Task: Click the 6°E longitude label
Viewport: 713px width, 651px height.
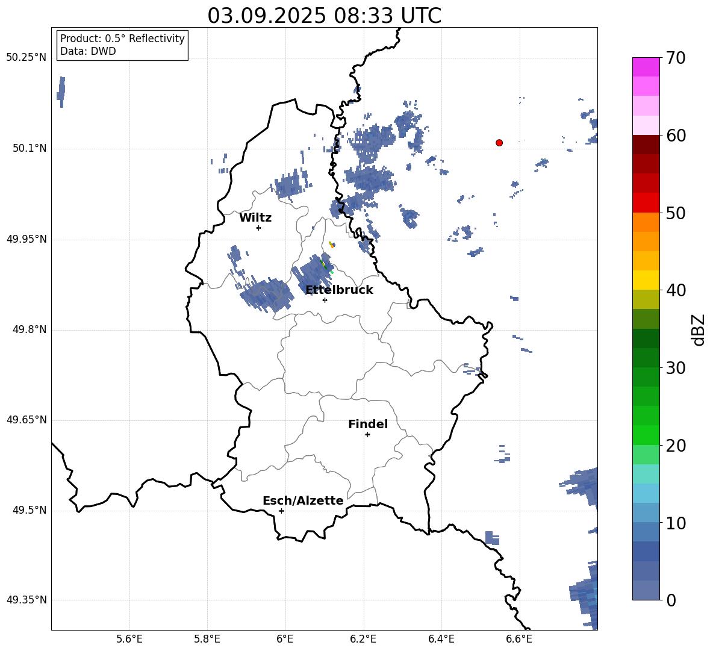Action: (285, 639)
